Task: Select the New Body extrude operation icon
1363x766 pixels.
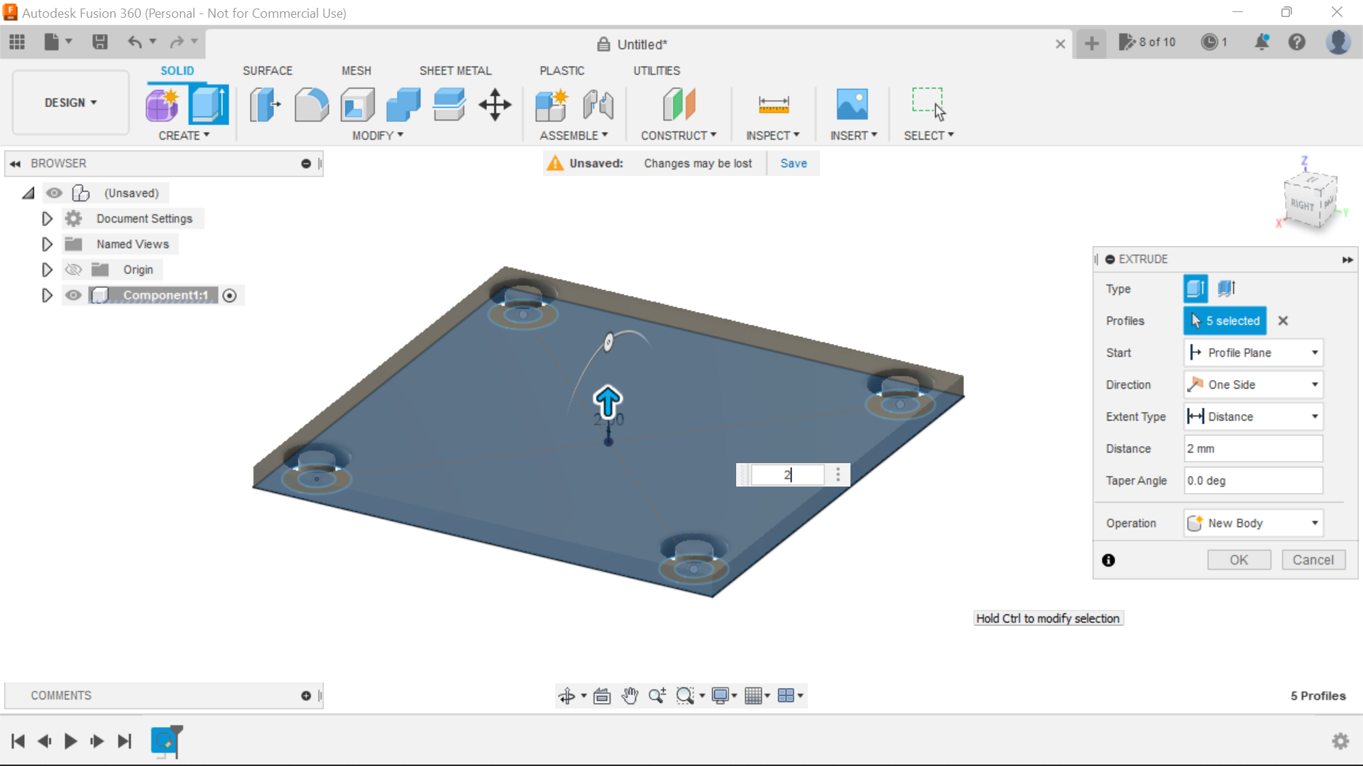Action: pyautogui.click(x=1195, y=522)
